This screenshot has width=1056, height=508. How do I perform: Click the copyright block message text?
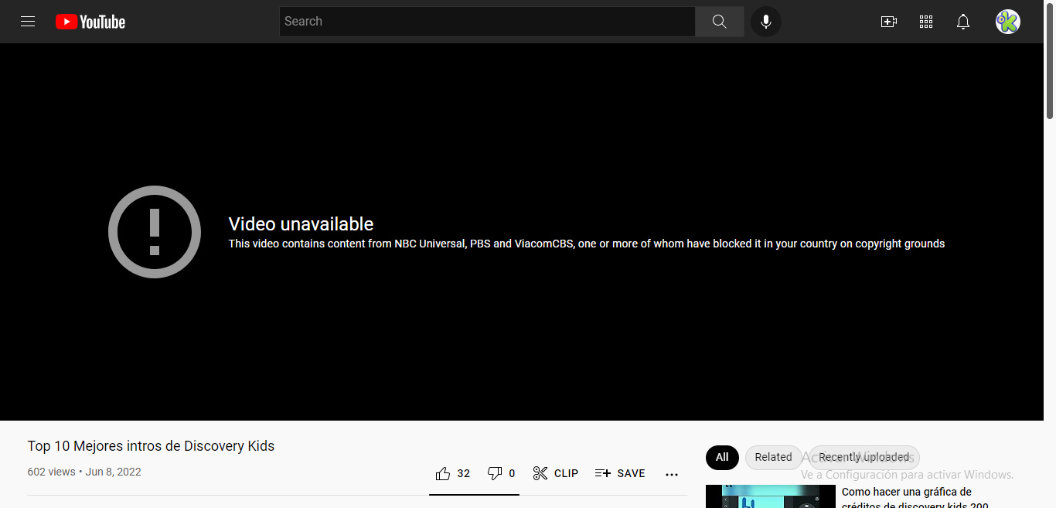coord(586,244)
